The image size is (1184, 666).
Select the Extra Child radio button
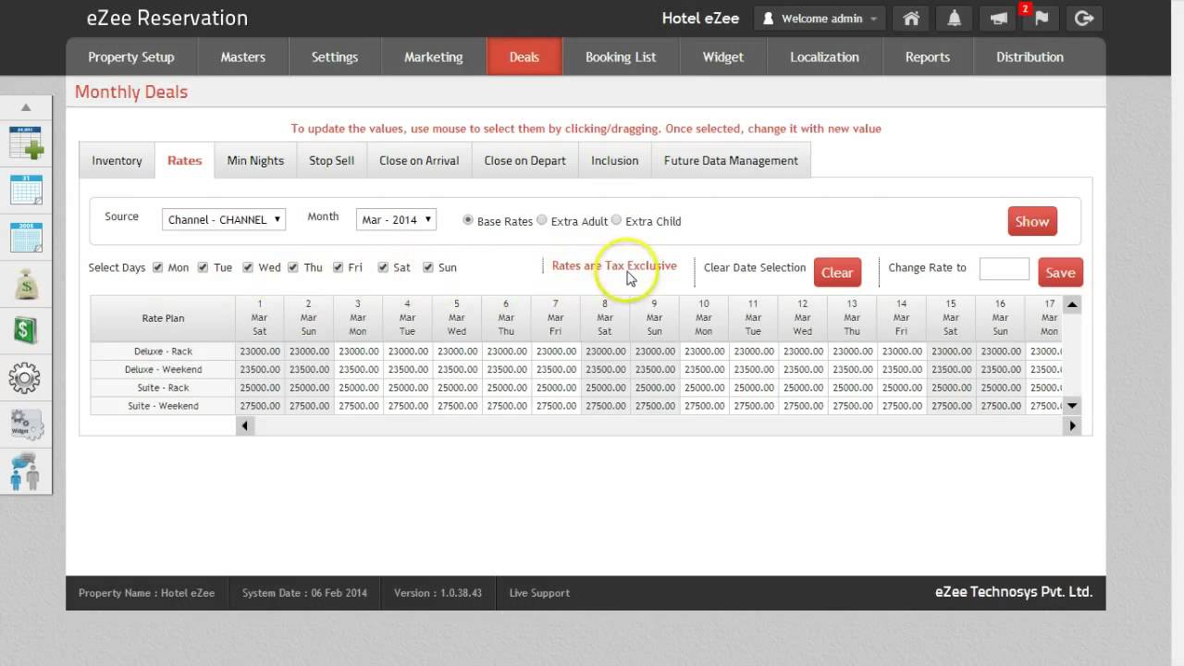tap(616, 220)
